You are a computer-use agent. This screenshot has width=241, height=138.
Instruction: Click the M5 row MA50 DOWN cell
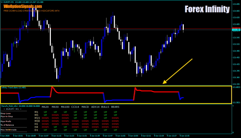click(55, 115)
